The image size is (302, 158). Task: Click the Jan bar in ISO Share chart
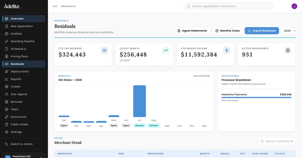64,116
